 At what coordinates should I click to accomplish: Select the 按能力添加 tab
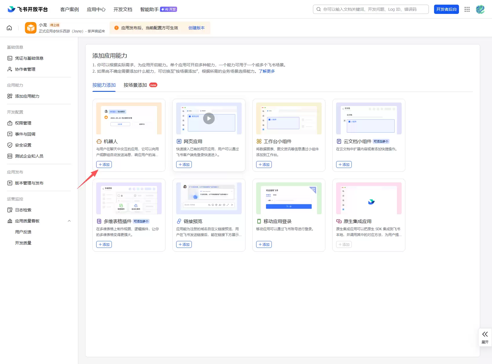tap(104, 85)
